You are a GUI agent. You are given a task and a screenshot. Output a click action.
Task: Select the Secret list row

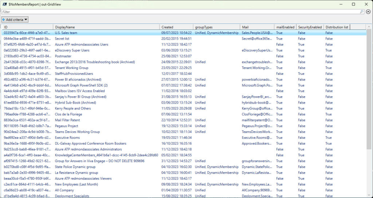184,39
